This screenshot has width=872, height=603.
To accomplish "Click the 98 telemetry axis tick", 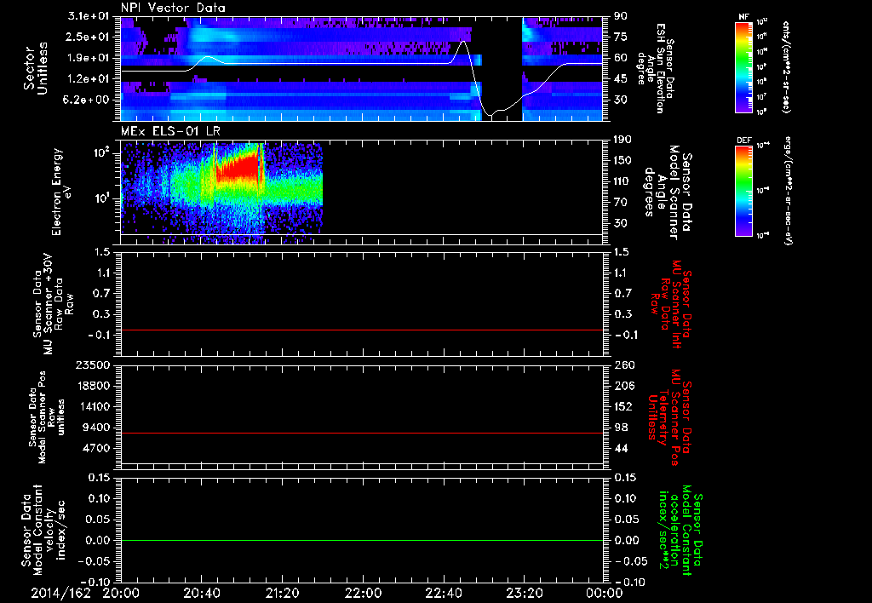I will coord(621,428).
